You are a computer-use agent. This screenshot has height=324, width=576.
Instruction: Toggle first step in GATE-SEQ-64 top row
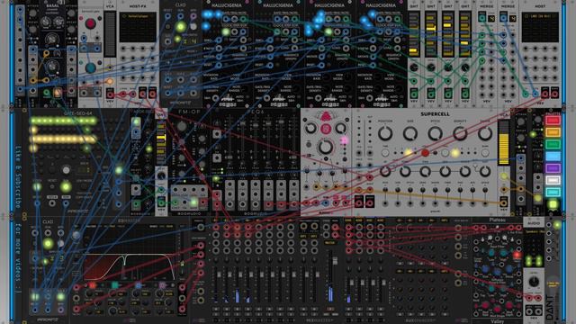[x=33, y=121]
